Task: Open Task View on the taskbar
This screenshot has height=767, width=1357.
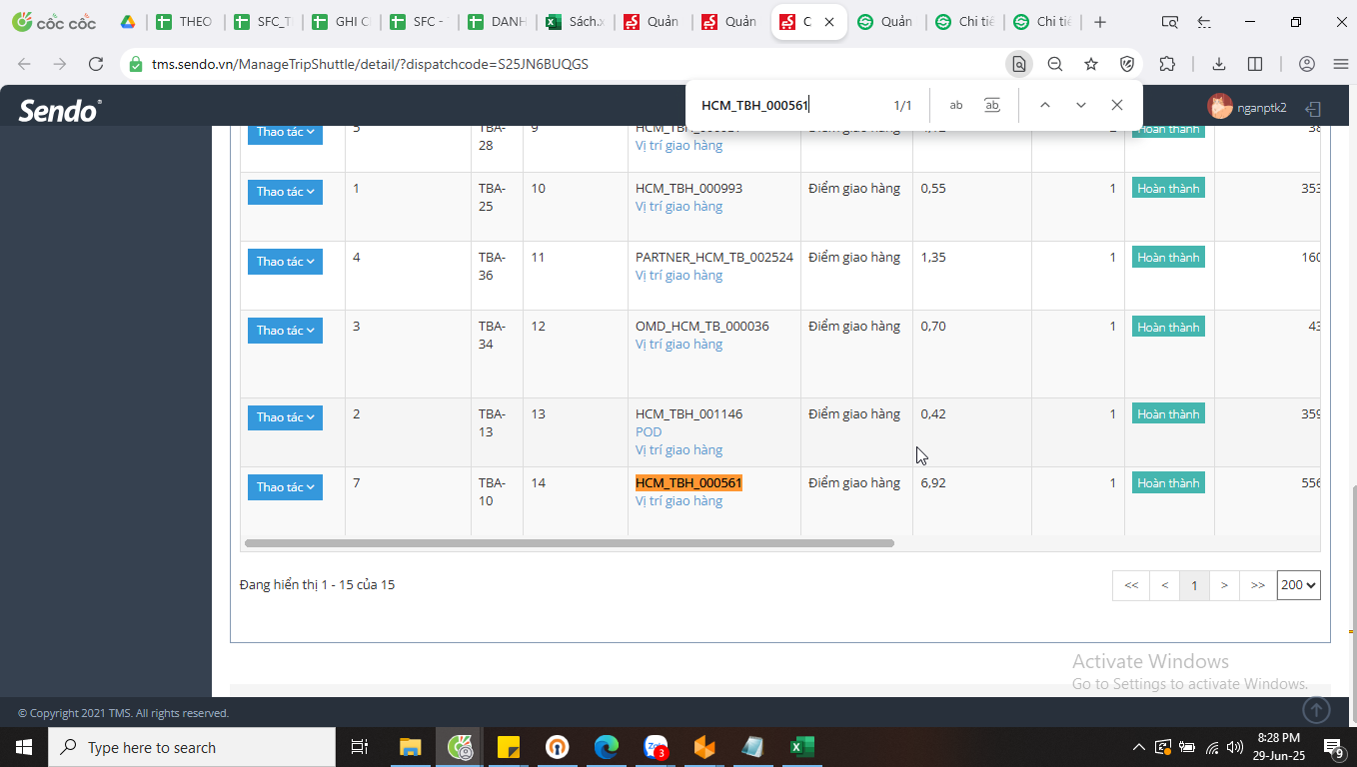Action: click(x=360, y=747)
